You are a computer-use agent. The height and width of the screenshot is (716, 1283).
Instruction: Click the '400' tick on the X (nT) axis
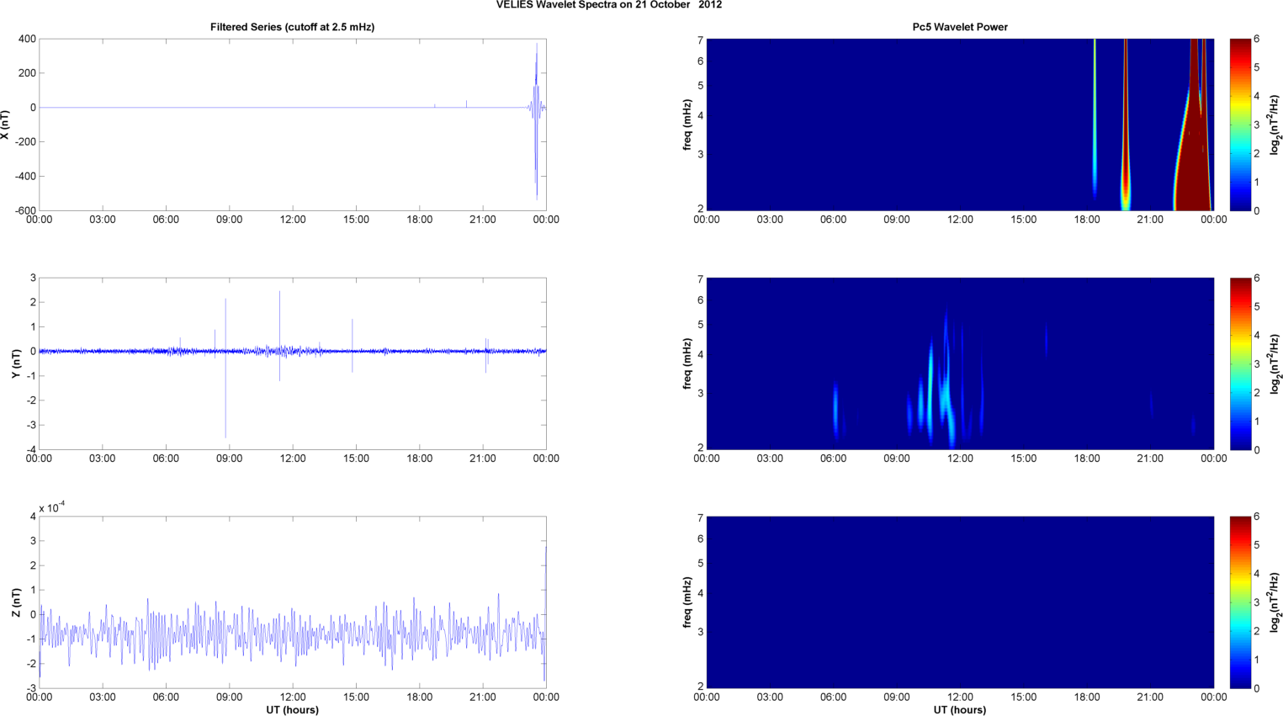[x=27, y=39]
